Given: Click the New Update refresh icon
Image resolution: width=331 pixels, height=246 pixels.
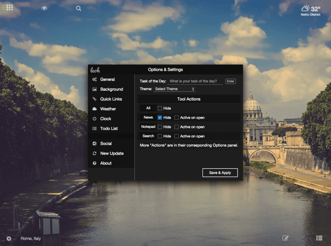Looking at the screenshot, I should (x=95, y=153).
